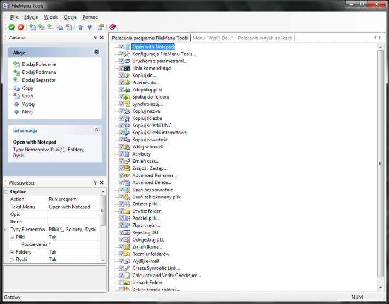
Task: Open the Widok menu
Action: [51, 17]
